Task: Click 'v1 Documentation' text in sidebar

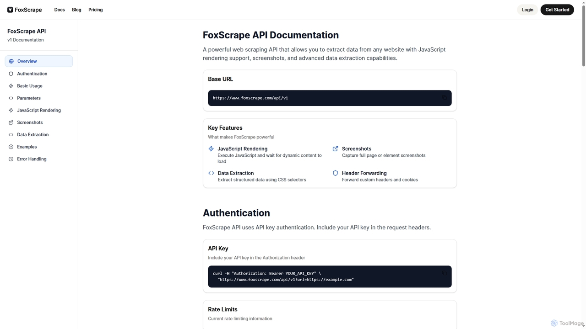Action: point(26,40)
